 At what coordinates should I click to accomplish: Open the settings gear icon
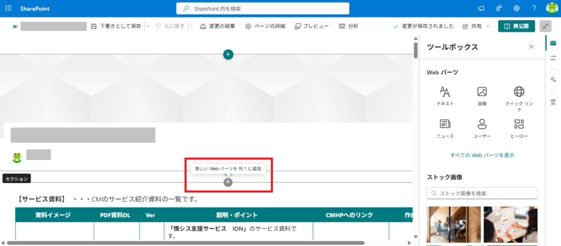click(x=517, y=9)
